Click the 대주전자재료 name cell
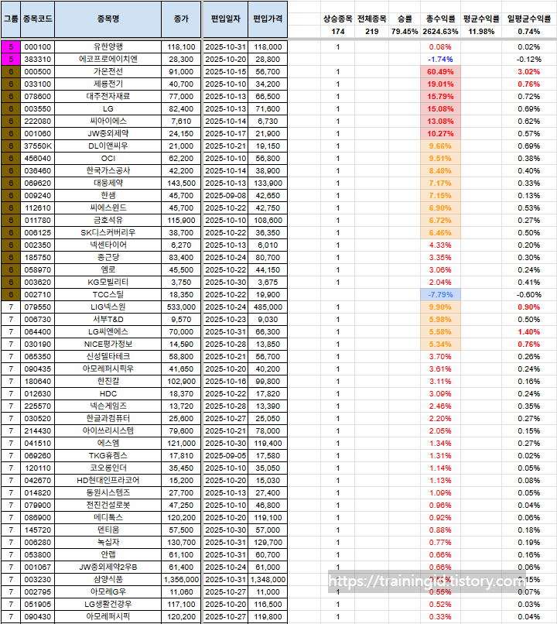 (x=108, y=96)
